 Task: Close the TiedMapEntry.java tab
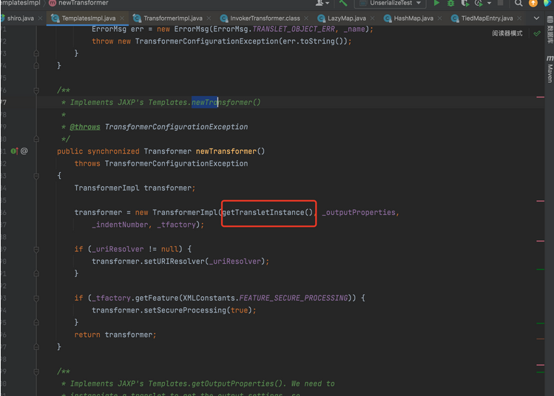[x=519, y=18]
